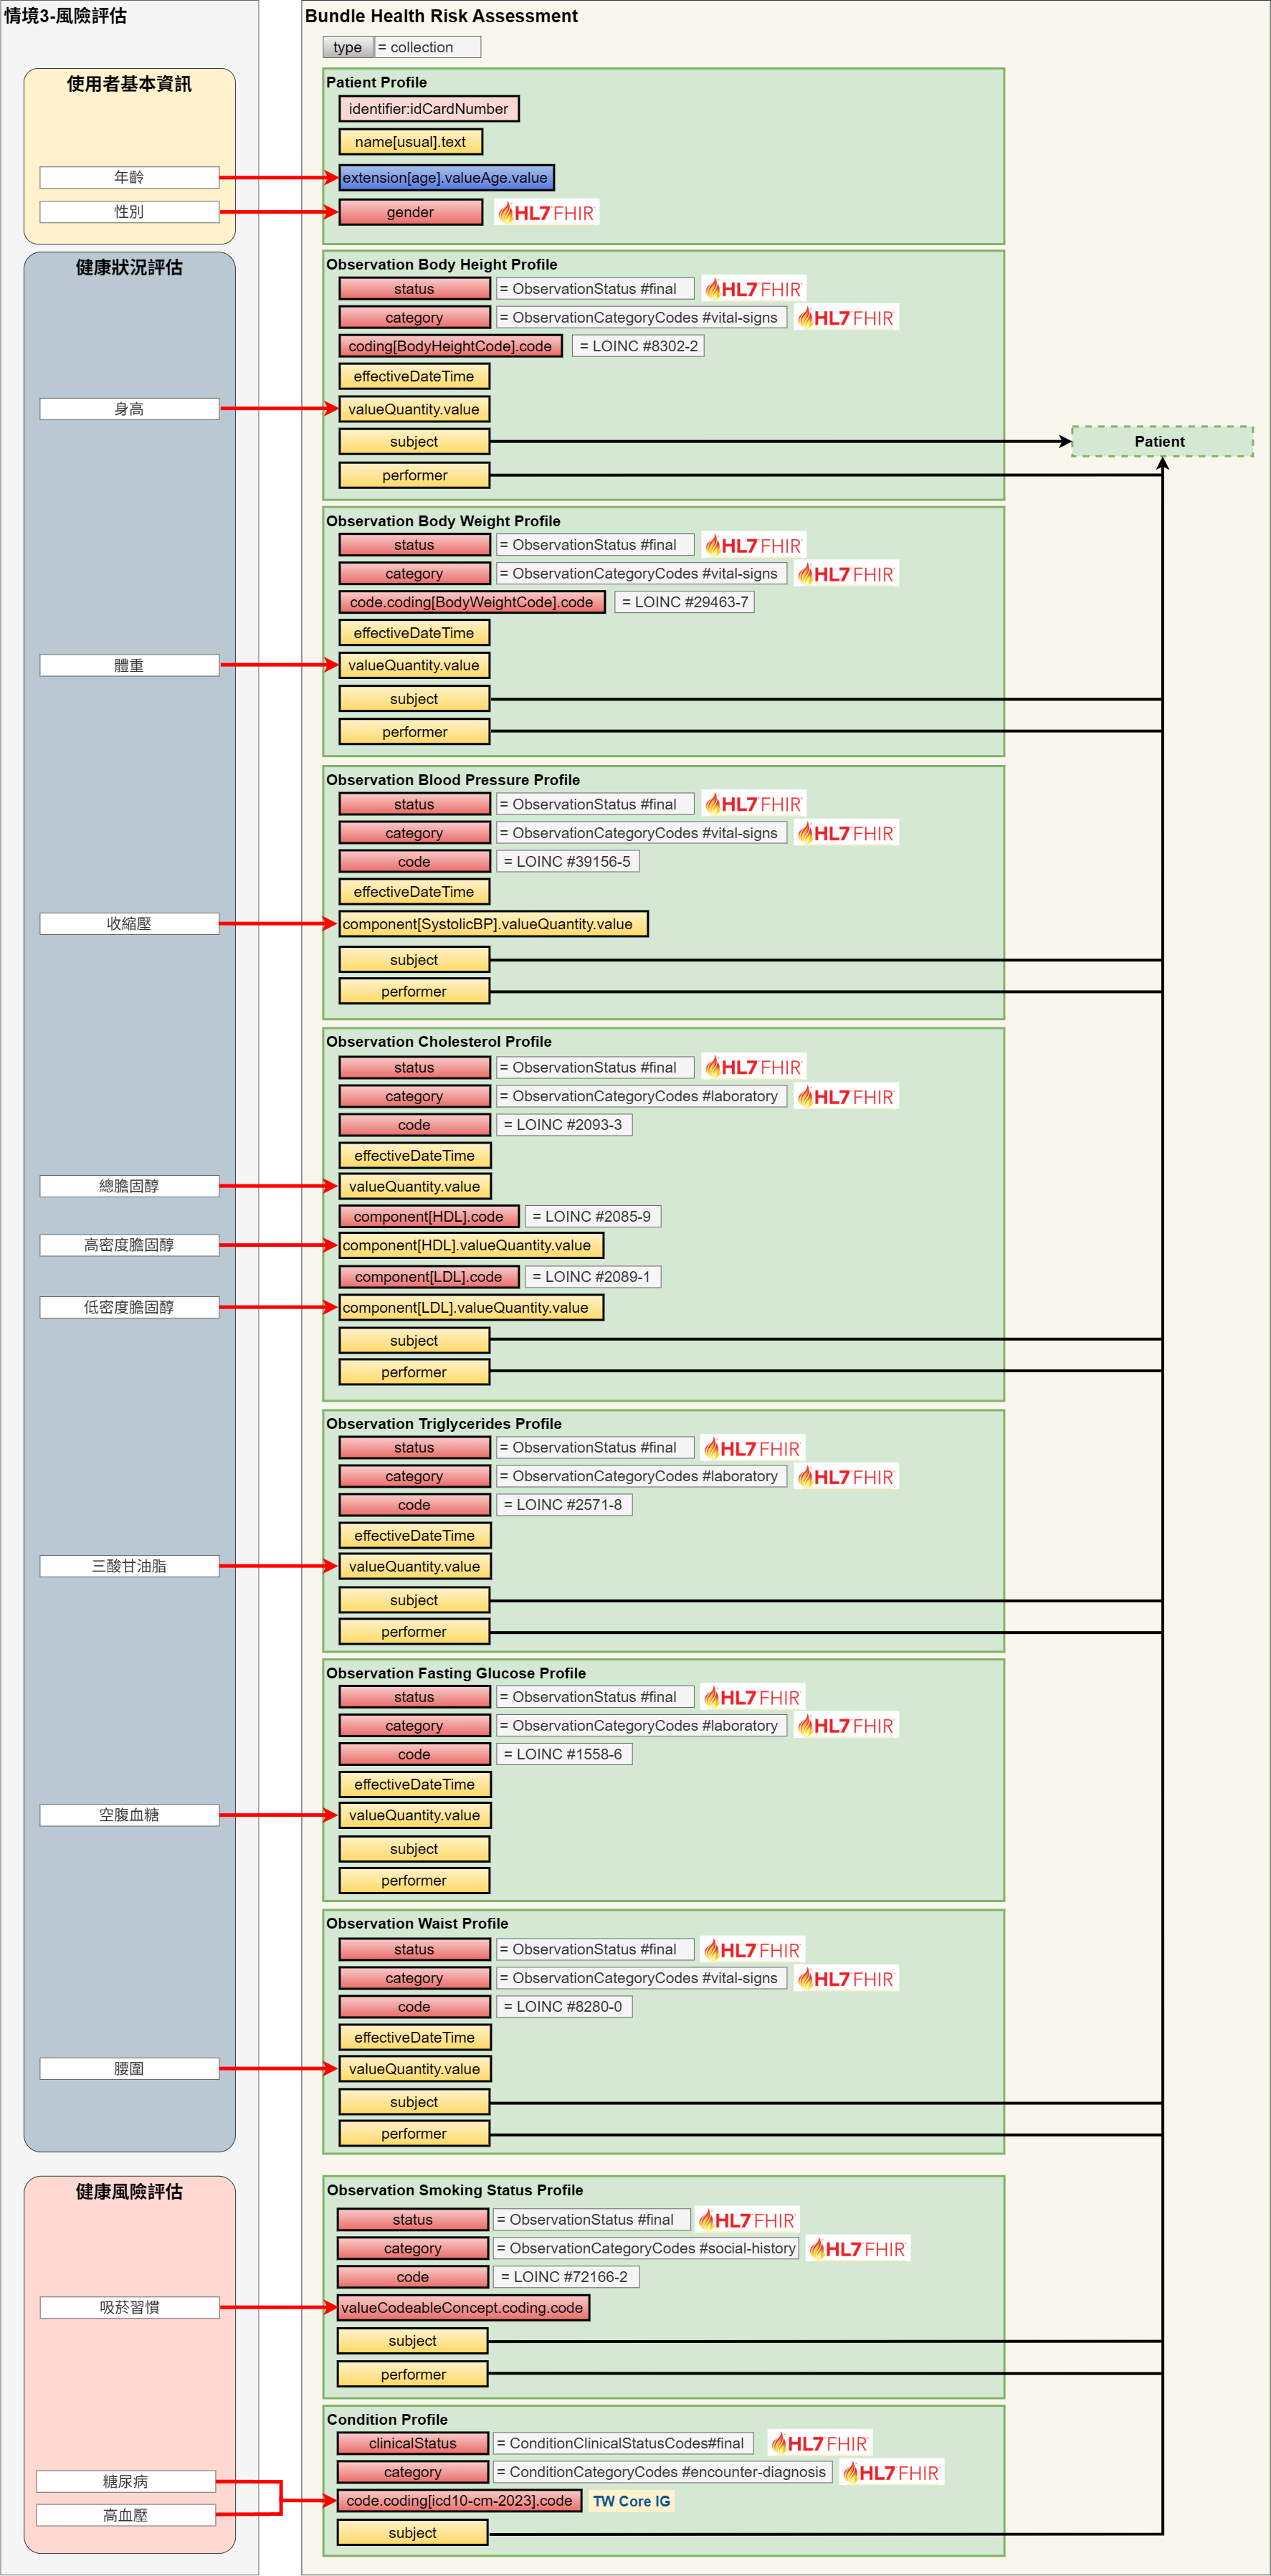Click HL7 FHIR logo next to Blood Pressure status
1271x2576 pixels.
(753, 804)
